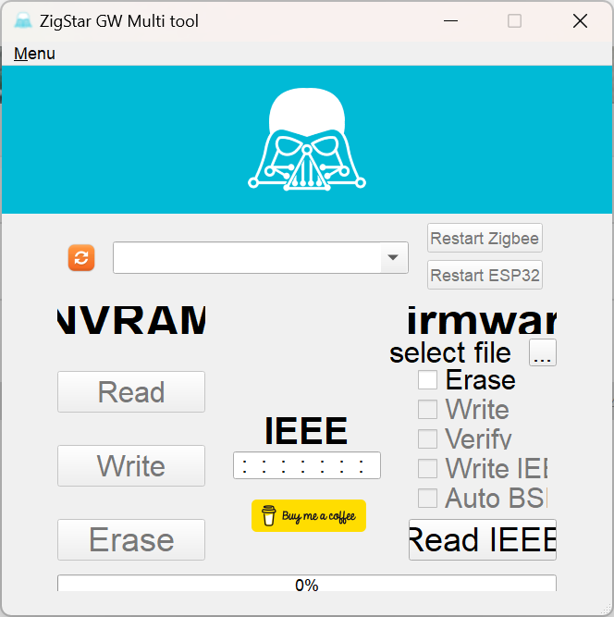The height and width of the screenshot is (617, 614).
Task: Toggle the Verify checkbox
Action: [x=427, y=438]
